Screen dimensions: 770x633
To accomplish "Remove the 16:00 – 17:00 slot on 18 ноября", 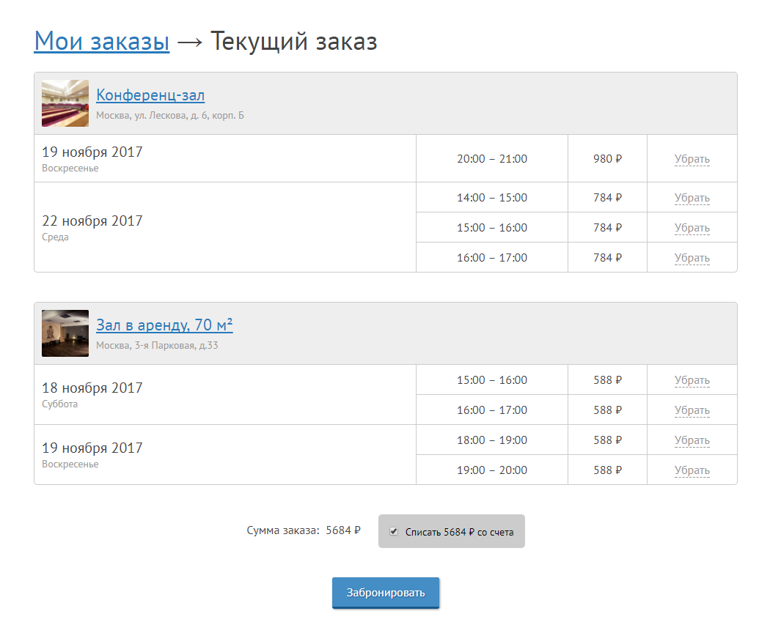I will point(692,410).
